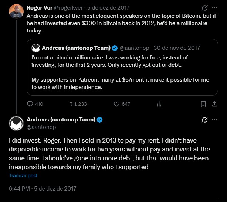Open the @aantonop handle under the reply

click(x=41, y=127)
